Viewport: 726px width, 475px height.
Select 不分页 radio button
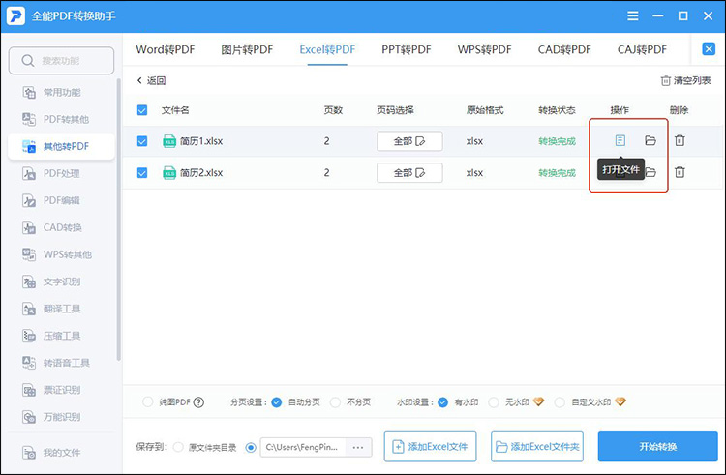pos(335,402)
